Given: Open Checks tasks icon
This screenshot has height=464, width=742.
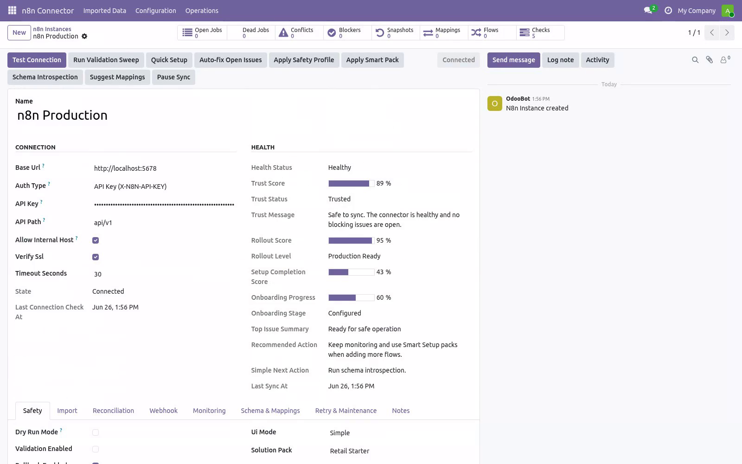Looking at the screenshot, I should click(525, 32).
